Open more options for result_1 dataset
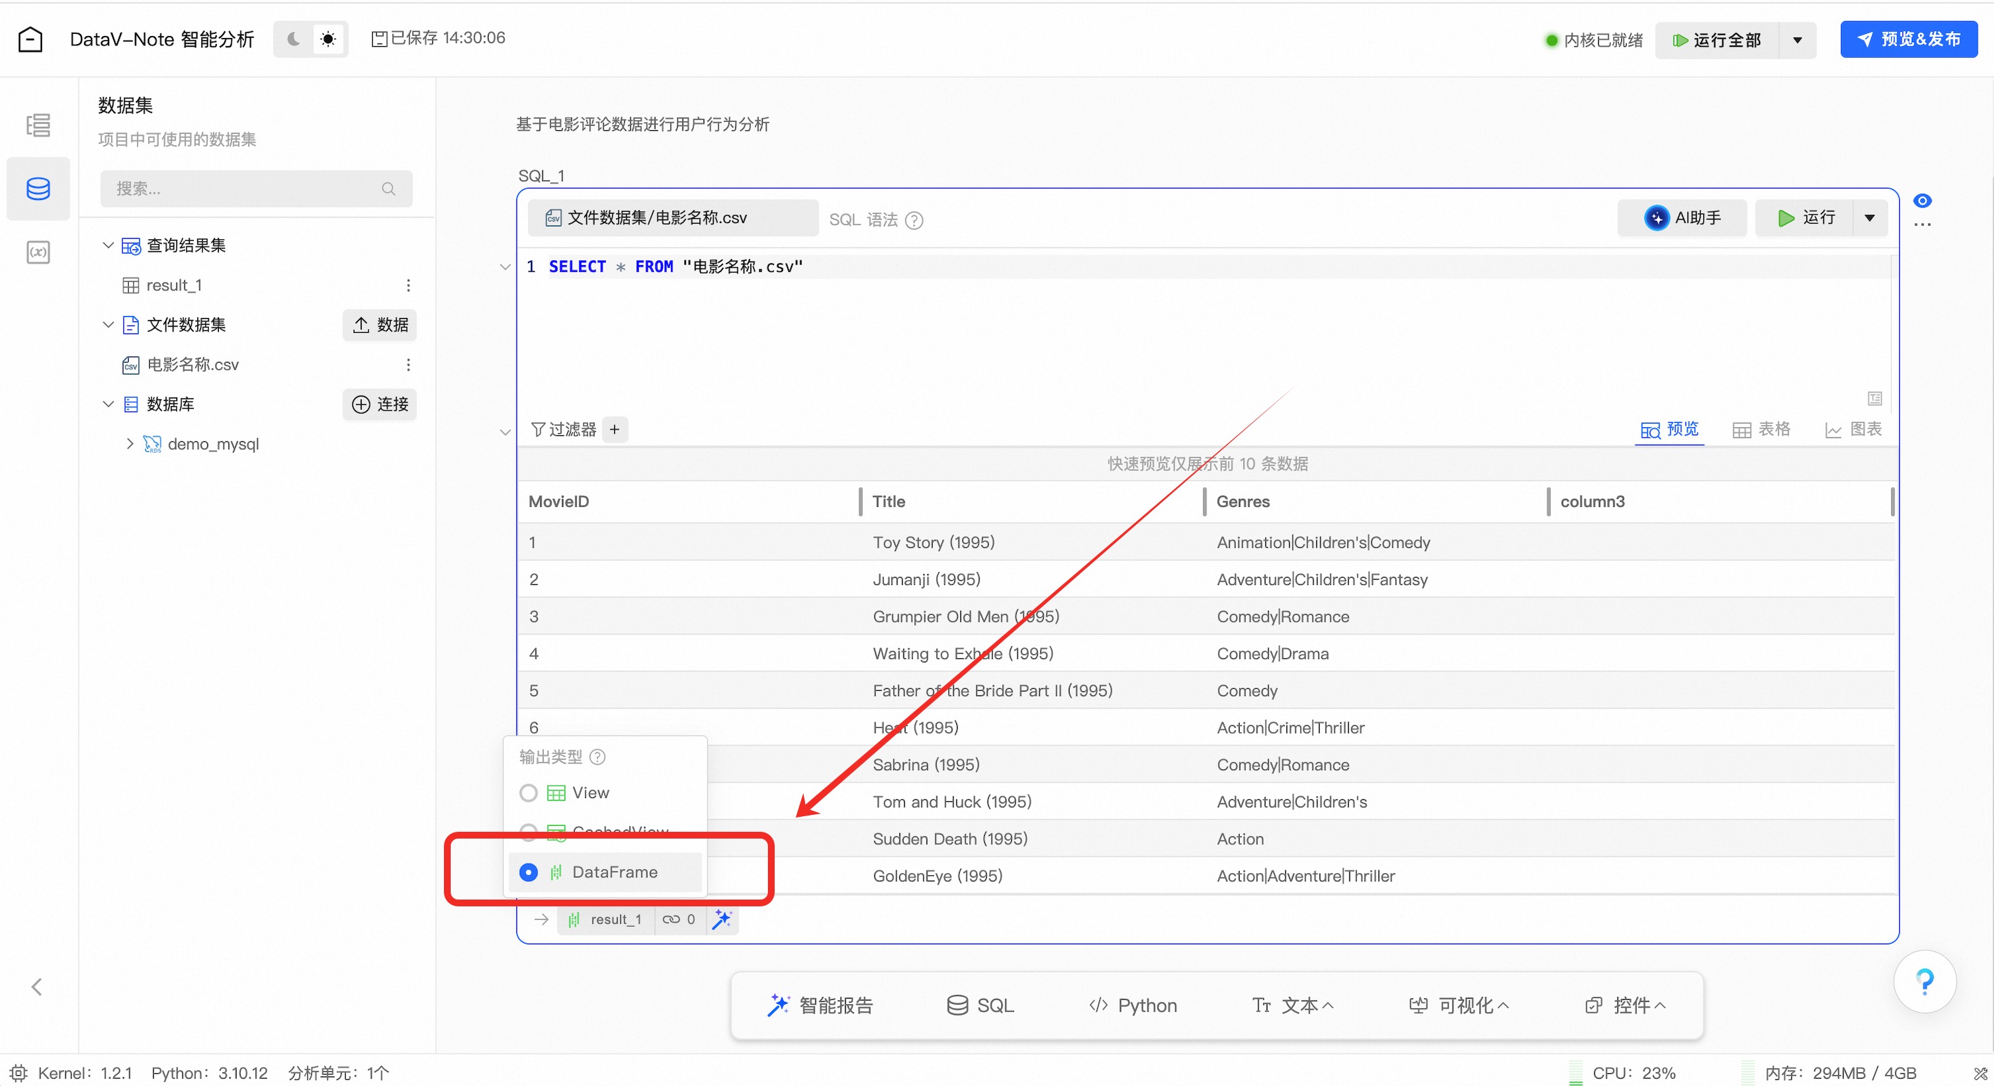 tap(408, 285)
